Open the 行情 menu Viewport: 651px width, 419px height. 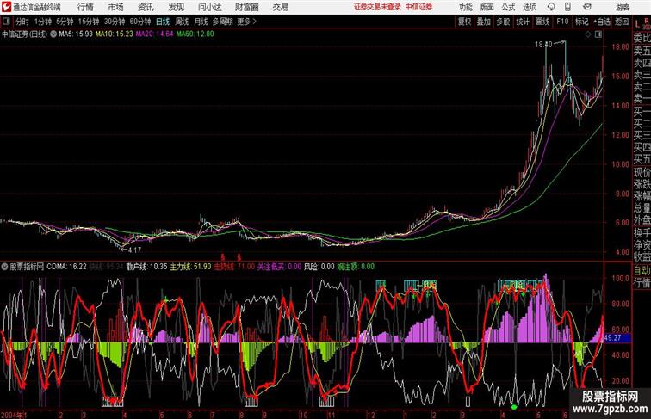[x=85, y=7]
